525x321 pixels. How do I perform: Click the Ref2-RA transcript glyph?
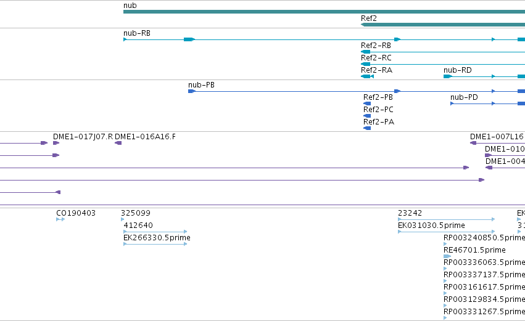point(367,76)
